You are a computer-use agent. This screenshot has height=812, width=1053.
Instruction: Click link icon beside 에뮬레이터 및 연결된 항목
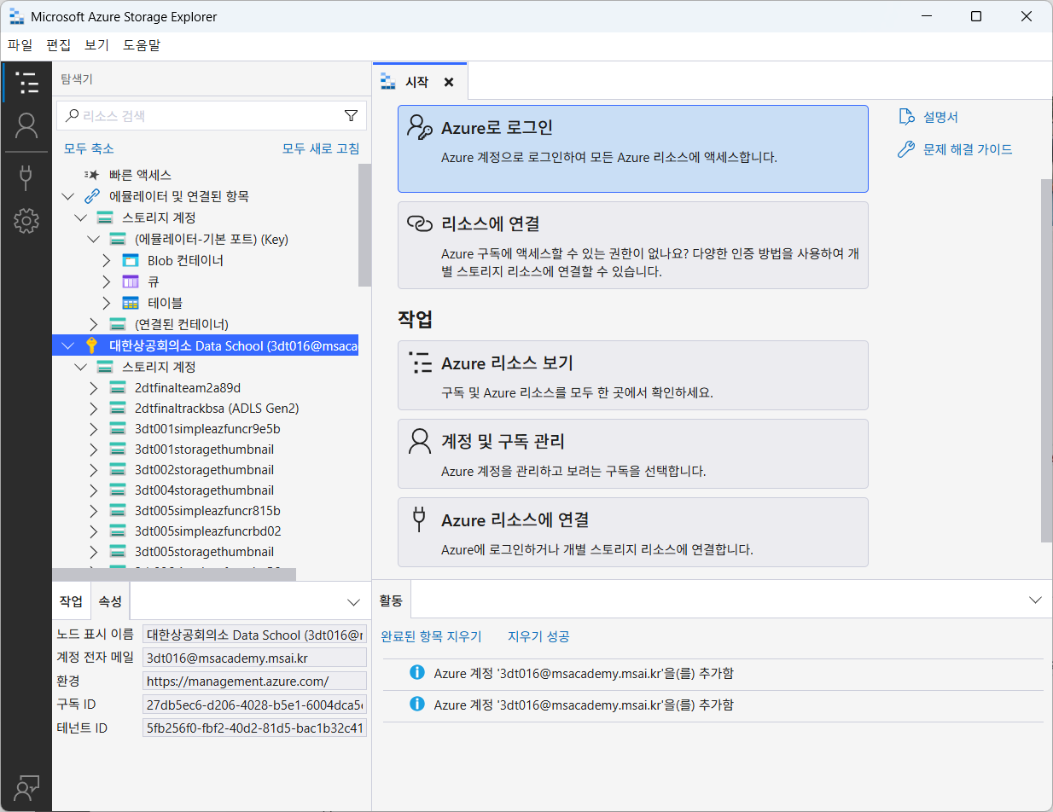(x=92, y=196)
